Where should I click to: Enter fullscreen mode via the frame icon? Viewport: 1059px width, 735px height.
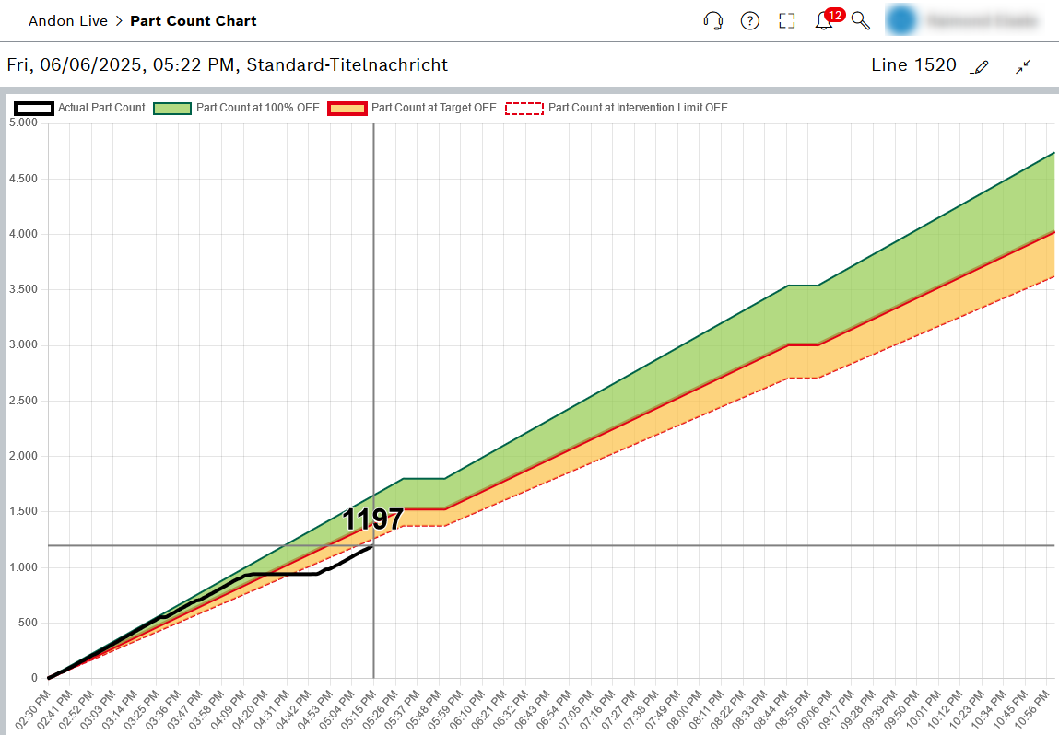(786, 21)
